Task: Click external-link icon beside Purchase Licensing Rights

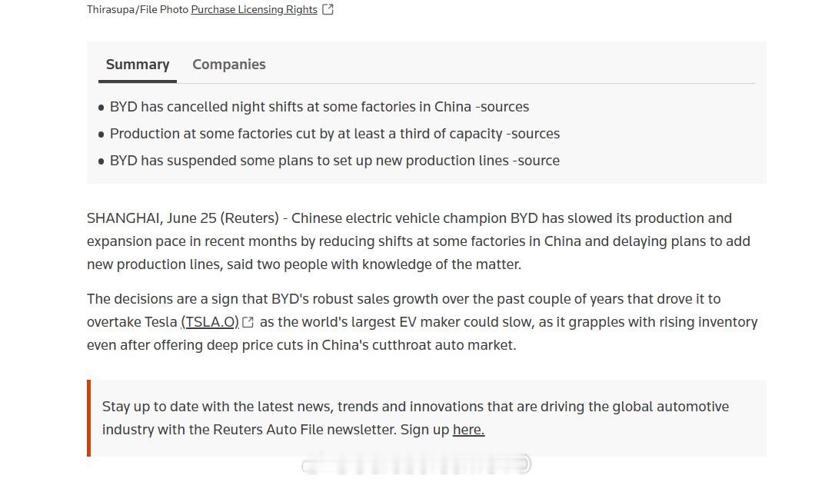Action: (328, 9)
